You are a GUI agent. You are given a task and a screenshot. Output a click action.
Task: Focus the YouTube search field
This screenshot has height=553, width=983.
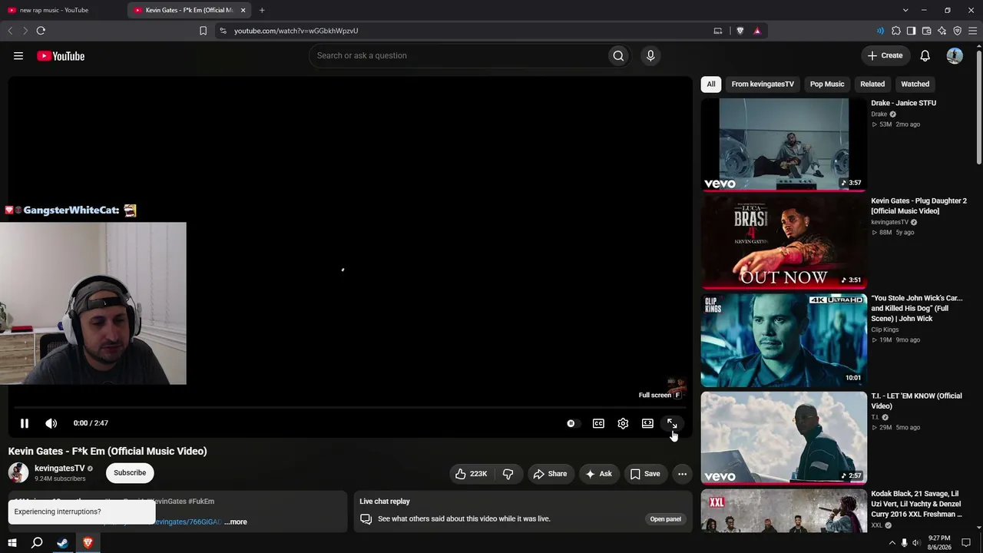point(458,55)
